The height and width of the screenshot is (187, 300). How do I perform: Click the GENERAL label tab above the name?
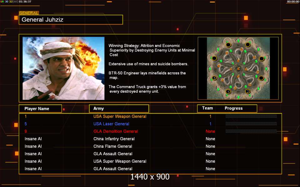29,13
